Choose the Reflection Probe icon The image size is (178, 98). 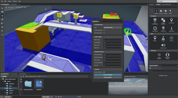[x=167, y=56]
